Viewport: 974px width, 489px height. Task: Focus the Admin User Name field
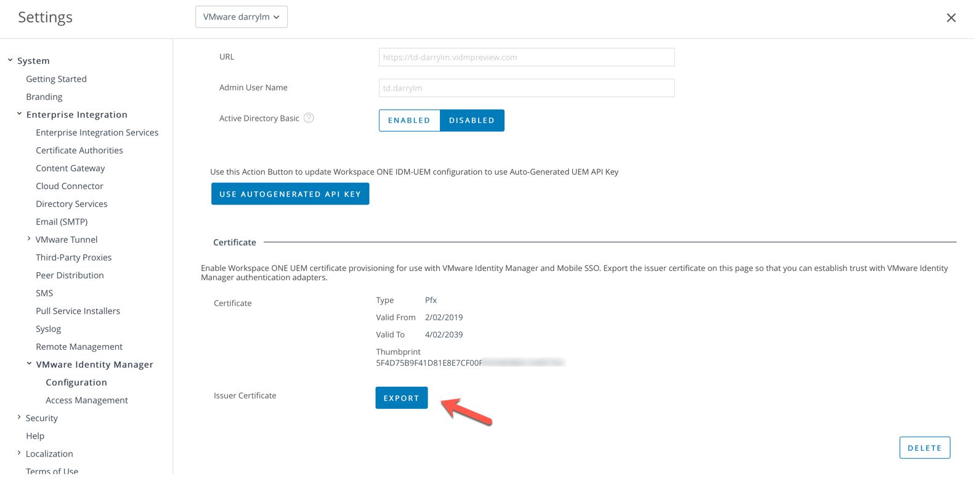click(x=526, y=88)
